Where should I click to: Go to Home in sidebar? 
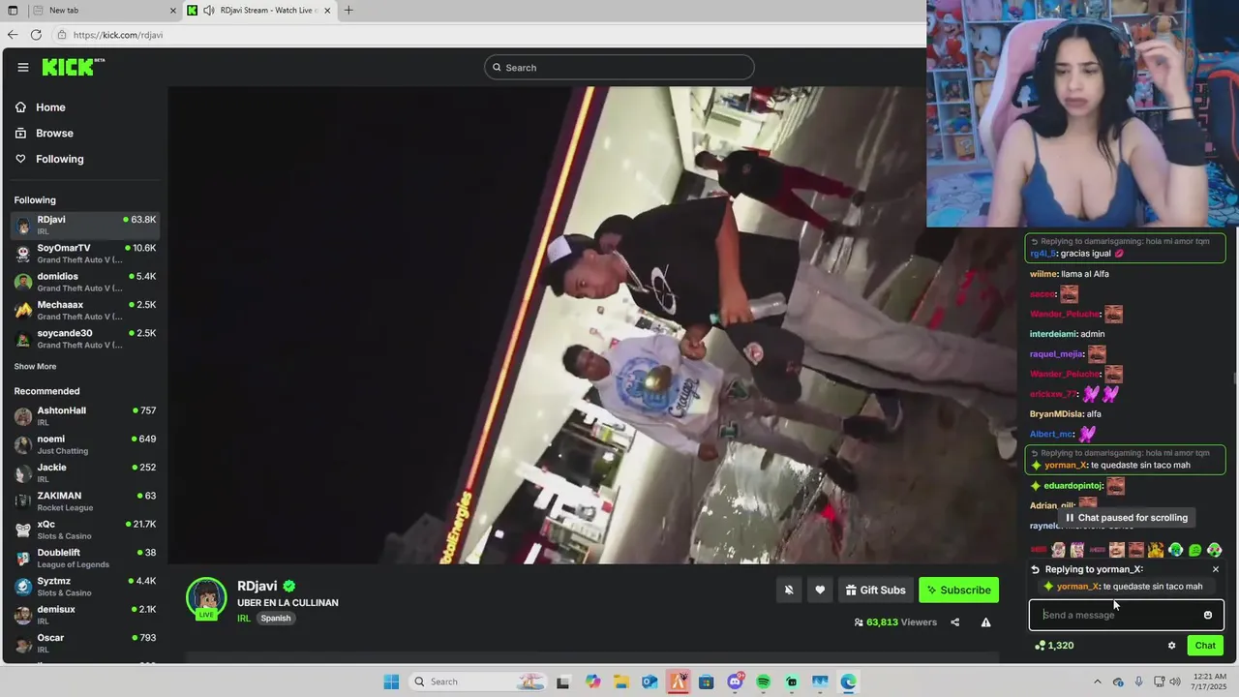point(50,107)
